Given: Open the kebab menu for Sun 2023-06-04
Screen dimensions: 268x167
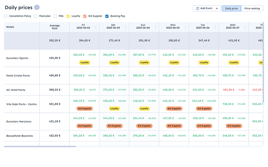Looking at the screenshot, I should pyautogui.click(x=156, y=27).
